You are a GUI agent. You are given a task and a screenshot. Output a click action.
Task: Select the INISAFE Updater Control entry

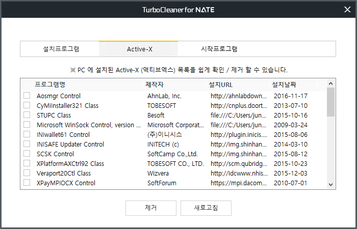[x=70, y=145]
